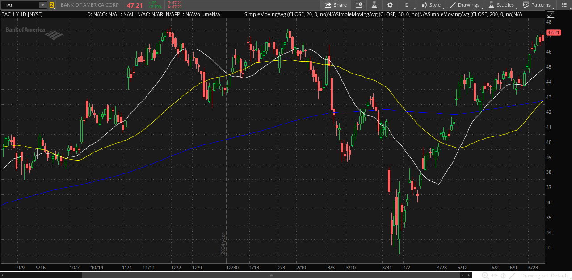Click the BAC 1 Y 1D [NYSE] chart label

22,14
